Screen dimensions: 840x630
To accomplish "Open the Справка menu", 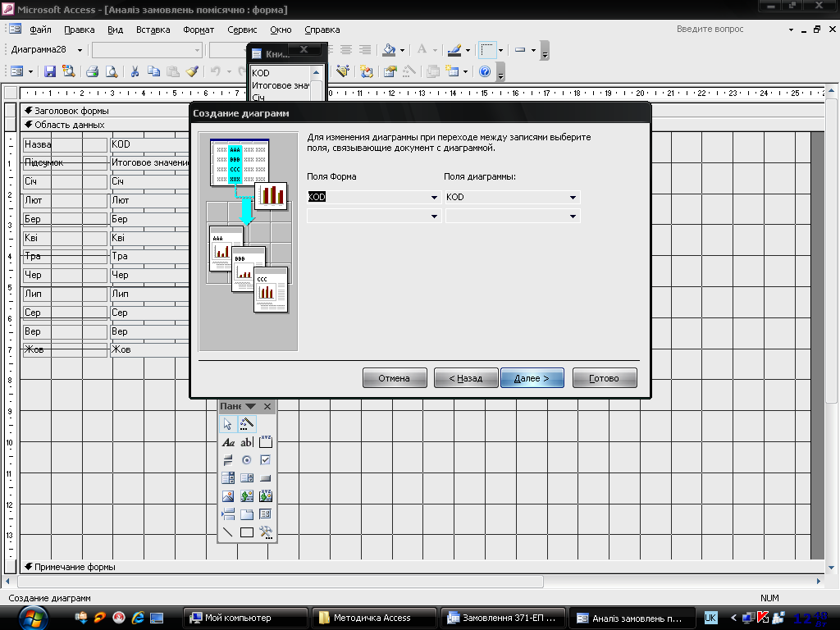I will (x=322, y=30).
